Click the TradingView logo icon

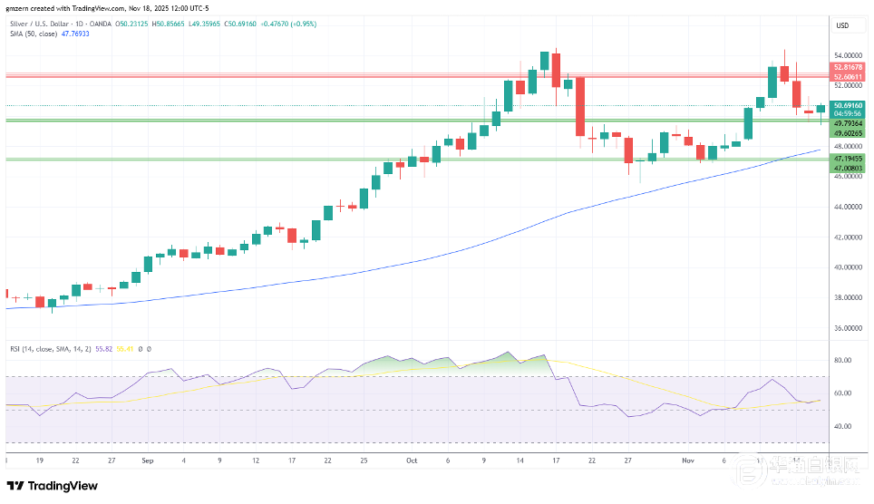coord(15,486)
